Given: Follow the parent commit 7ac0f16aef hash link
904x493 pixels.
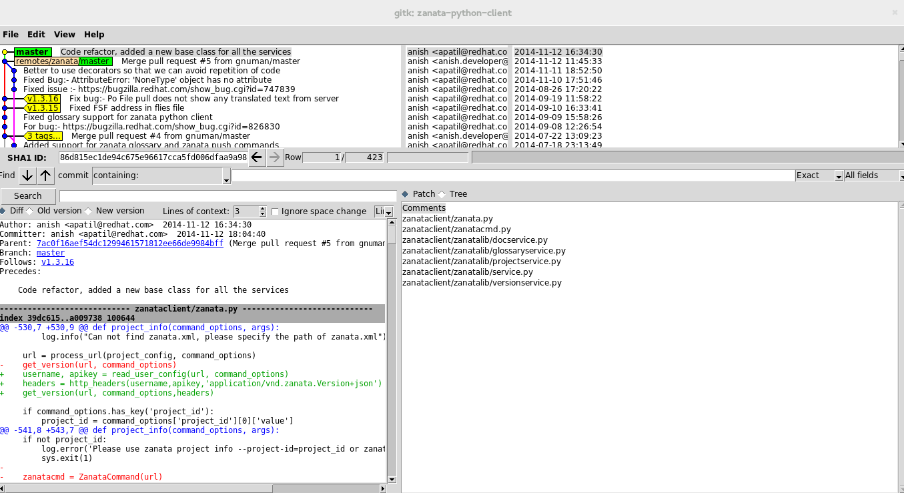Looking at the screenshot, I should 130,243.
